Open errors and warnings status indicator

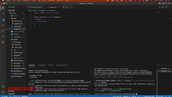pos(17,96)
